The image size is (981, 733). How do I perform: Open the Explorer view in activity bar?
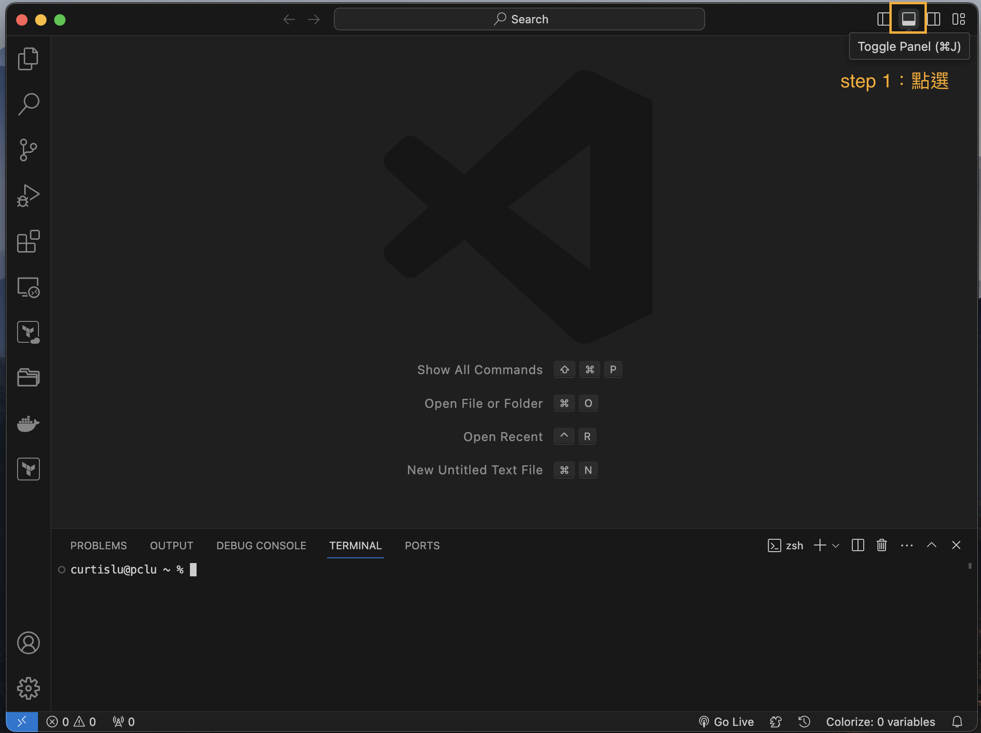point(28,59)
